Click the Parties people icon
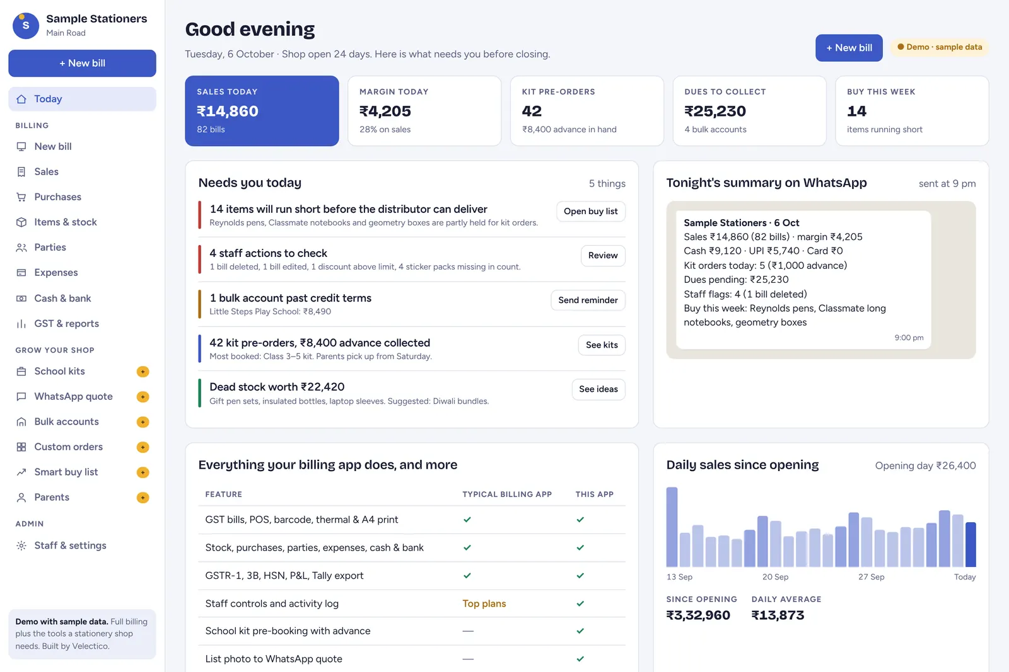 21,248
